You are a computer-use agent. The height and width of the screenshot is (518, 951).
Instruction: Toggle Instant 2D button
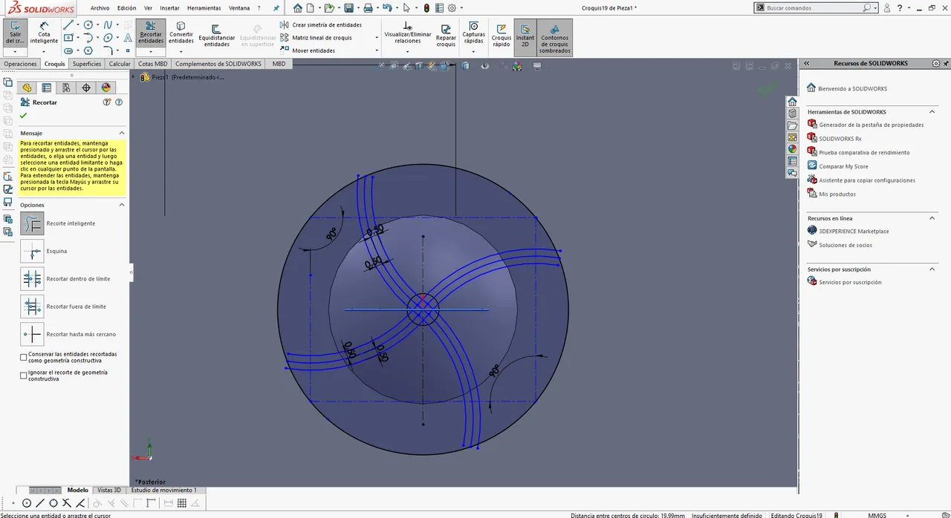pyautogui.click(x=525, y=37)
